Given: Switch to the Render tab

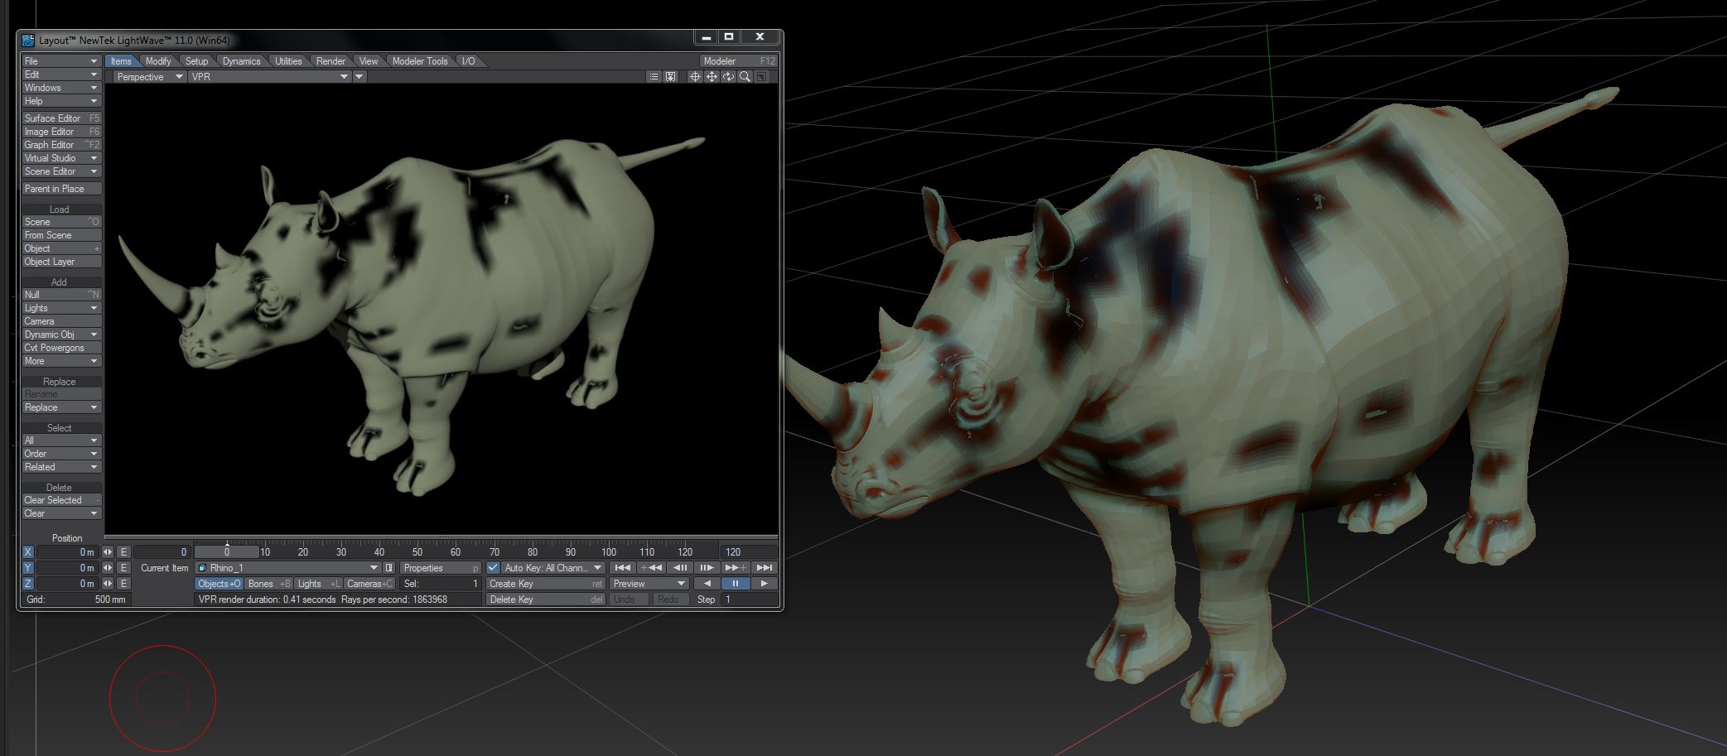Looking at the screenshot, I should point(330,61).
